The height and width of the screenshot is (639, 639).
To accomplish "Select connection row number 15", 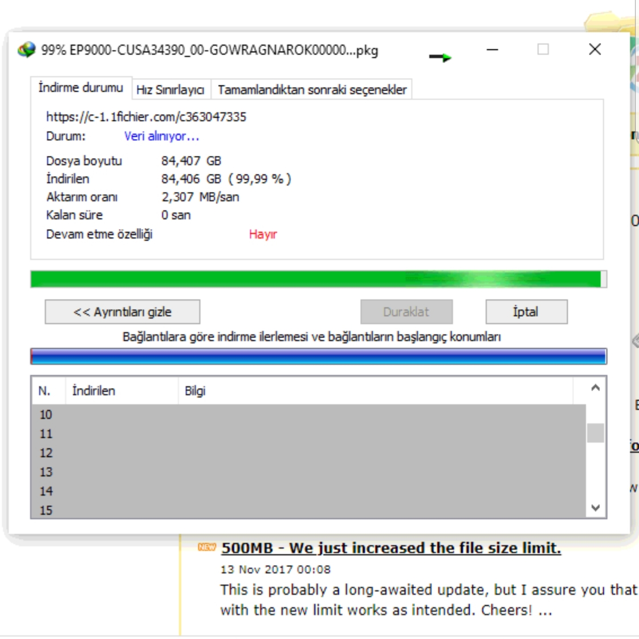I will click(46, 510).
